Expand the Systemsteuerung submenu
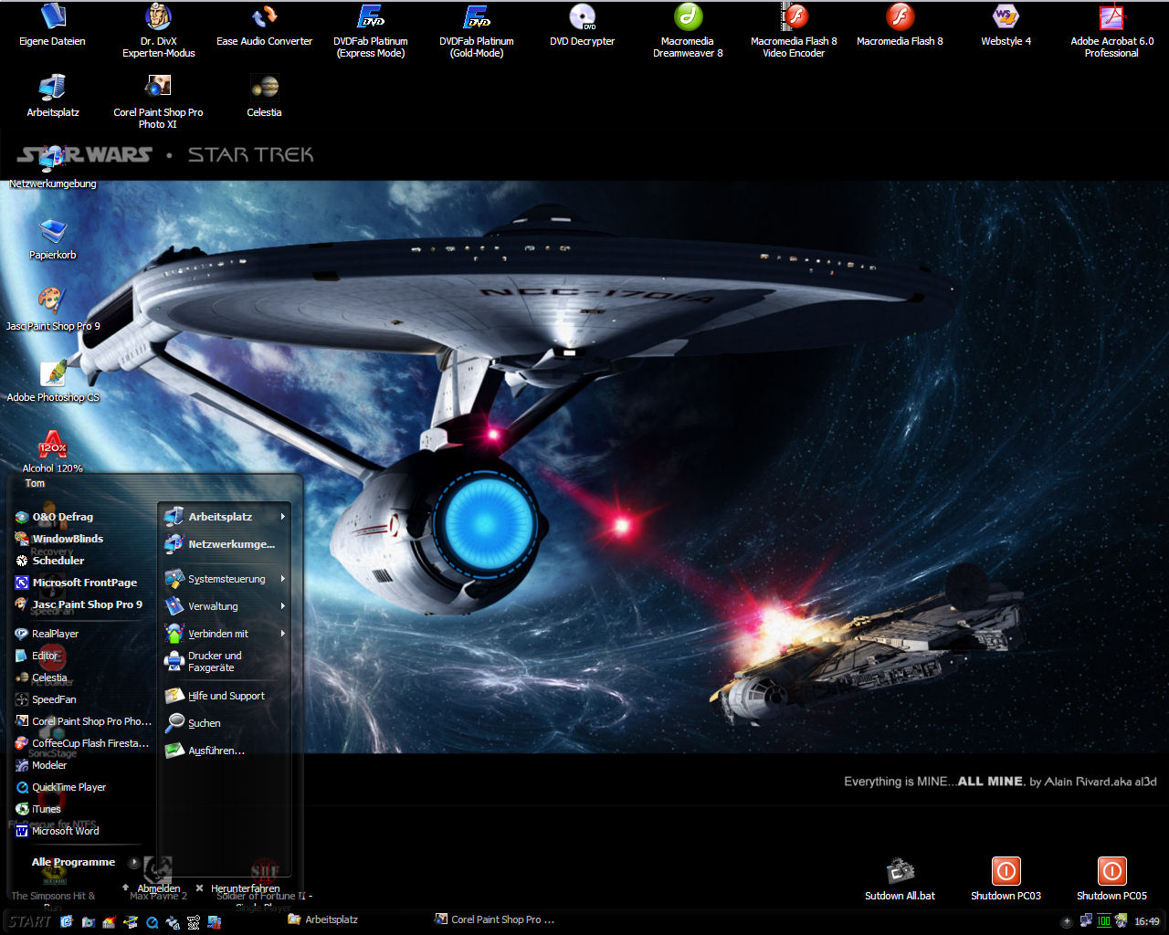The width and height of the screenshot is (1169, 935). [x=225, y=579]
